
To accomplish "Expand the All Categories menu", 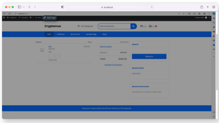I will (x=85, y=26).
